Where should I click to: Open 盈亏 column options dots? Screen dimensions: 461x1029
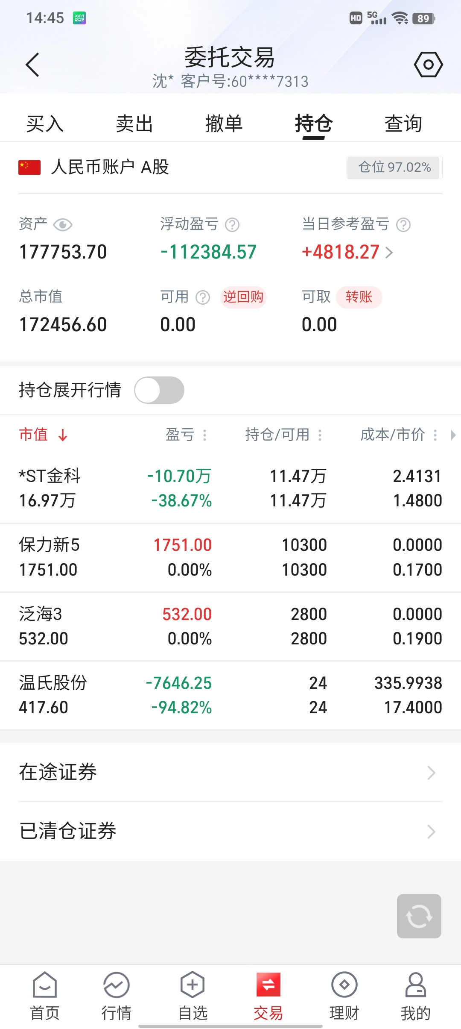[205, 435]
